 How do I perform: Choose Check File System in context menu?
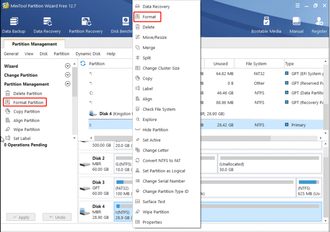point(166,109)
